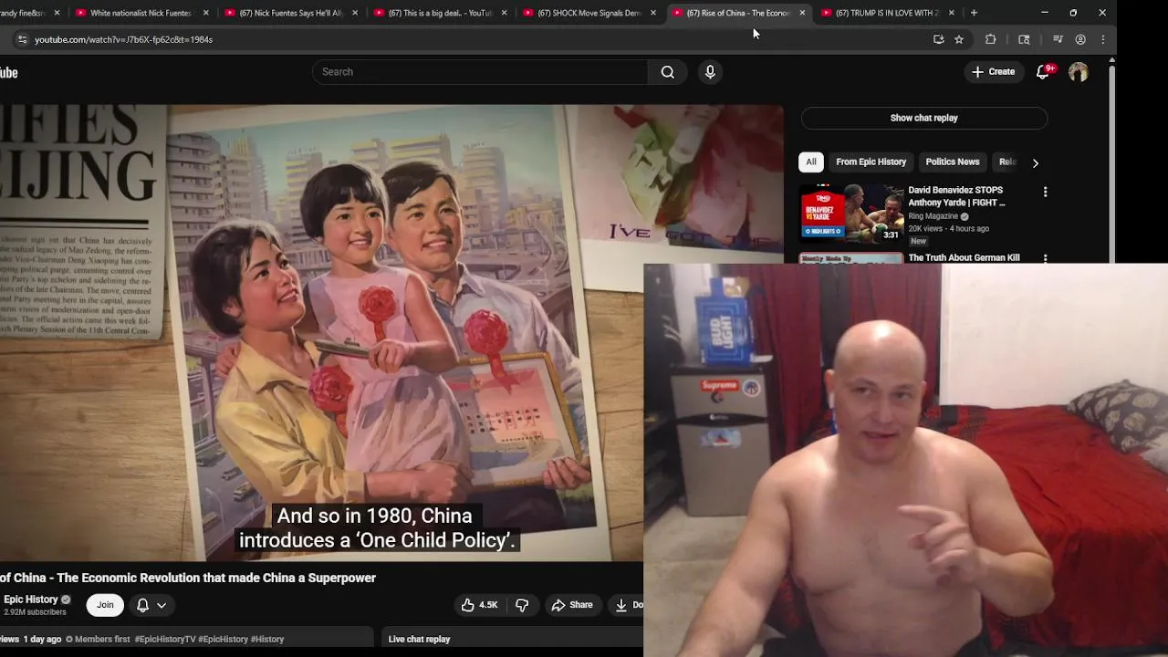This screenshot has width=1168, height=657.
Task: Open the Chrome three-dot menu
Action: 1103,39
